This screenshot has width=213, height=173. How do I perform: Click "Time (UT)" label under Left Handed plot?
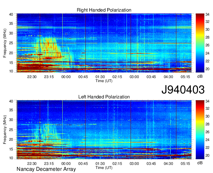104,168
